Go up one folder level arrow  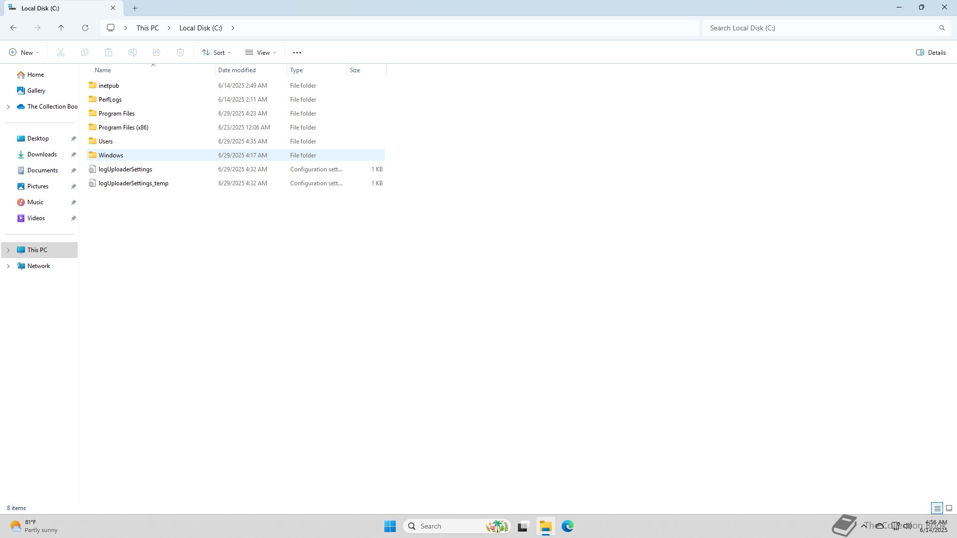[x=61, y=28]
